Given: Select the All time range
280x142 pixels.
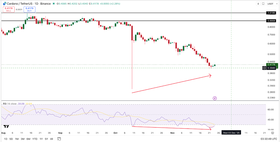Looking at the screenshot, I should tap(52, 139).
